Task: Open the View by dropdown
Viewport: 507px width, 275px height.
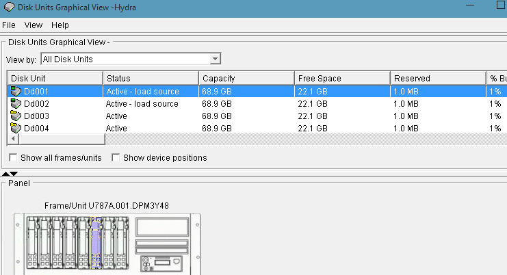Action: 215,60
